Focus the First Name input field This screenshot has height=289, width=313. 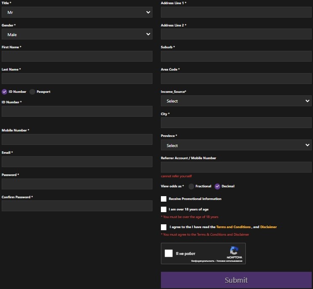pyautogui.click(x=77, y=56)
